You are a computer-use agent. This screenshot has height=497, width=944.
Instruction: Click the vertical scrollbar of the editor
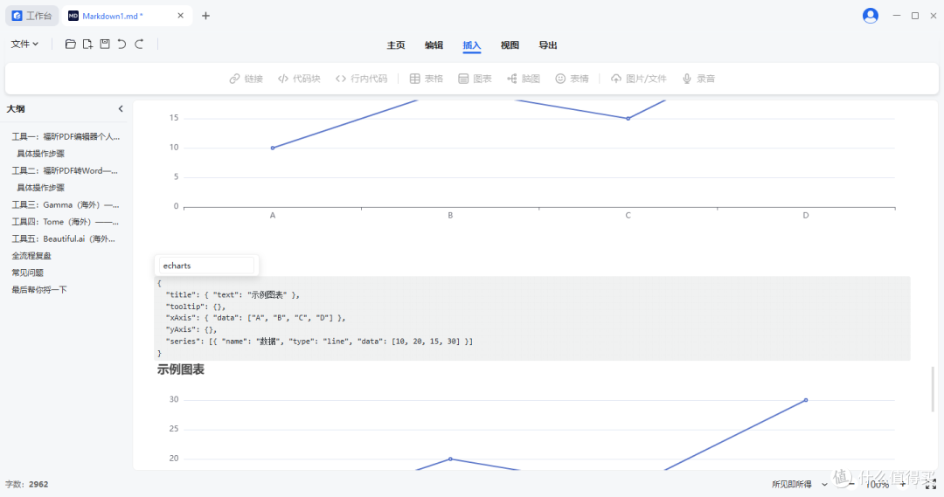coord(934,390)
